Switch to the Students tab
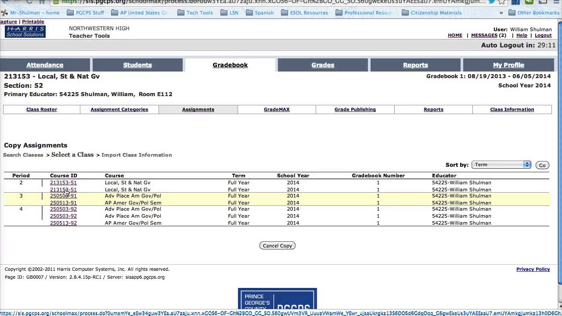562x316 pixels. [137, 65]
